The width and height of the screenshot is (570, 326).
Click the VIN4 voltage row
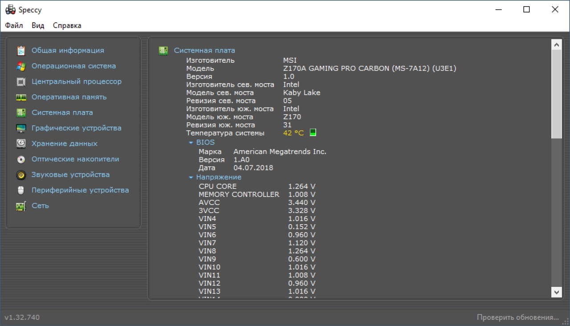(x=257, y=219)
